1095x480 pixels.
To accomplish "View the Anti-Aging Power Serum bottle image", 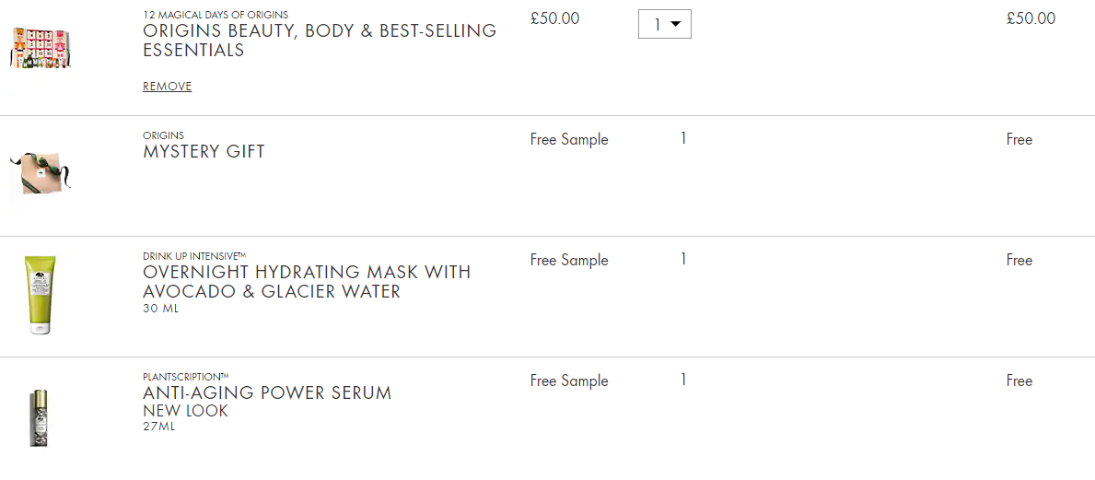I will point(39,418).
